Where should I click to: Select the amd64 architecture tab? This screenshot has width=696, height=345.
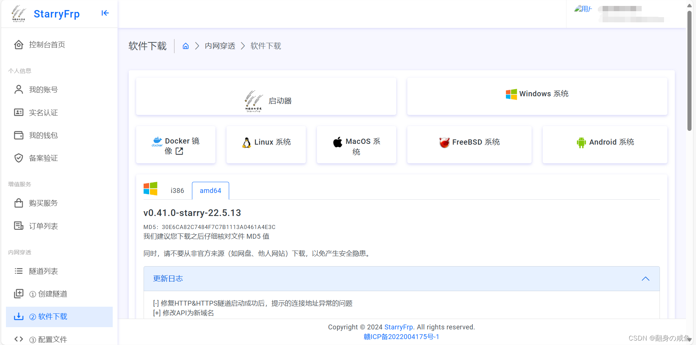(210, 191)
